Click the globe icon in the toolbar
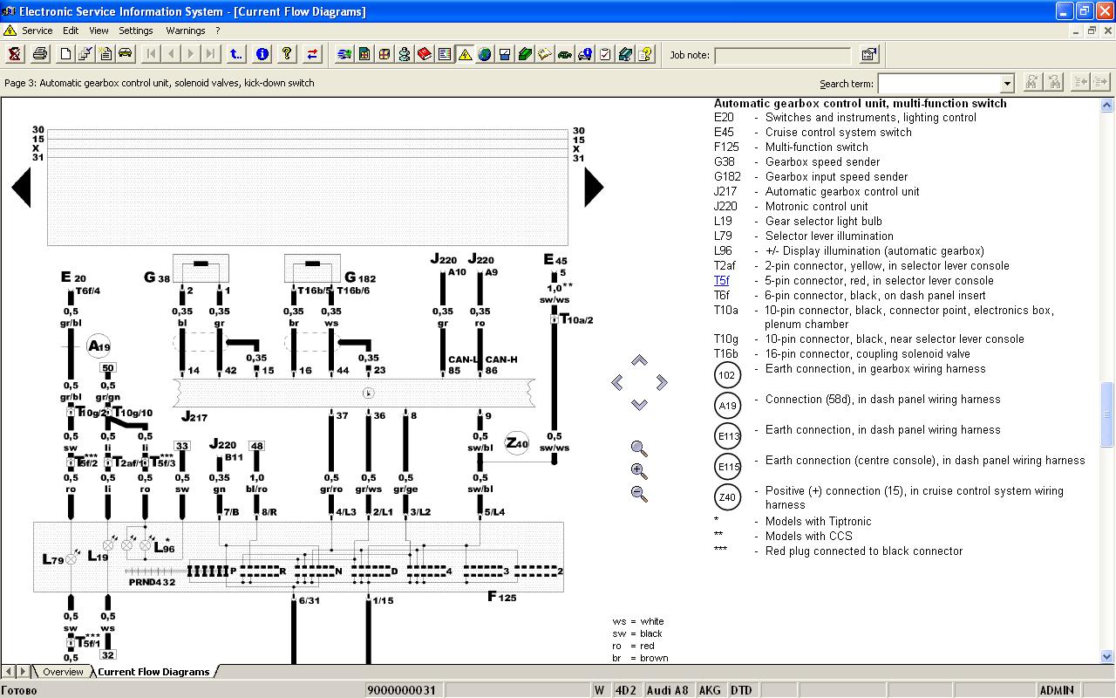The height and width of the screenshot is (698, 1116). (x=484, y=54)
